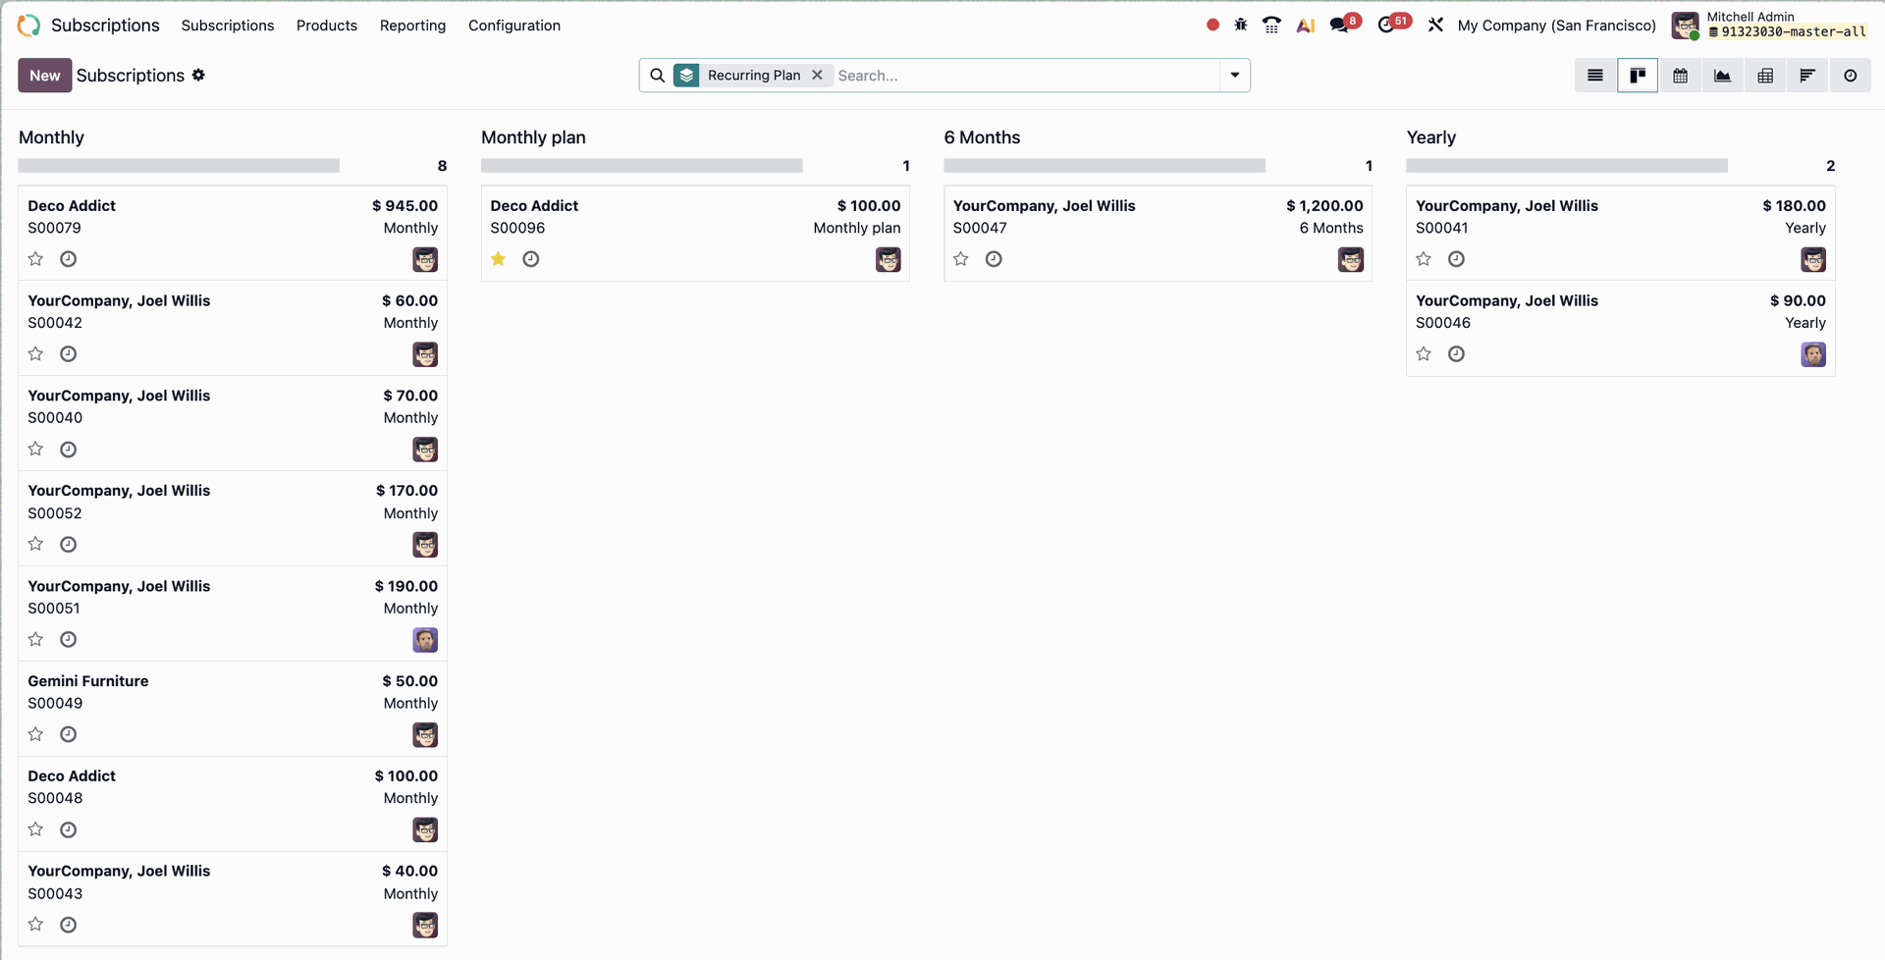Open the activity view
Image resolution: width=1885 pixels, height=960 pixels.
coord(1850,76)
